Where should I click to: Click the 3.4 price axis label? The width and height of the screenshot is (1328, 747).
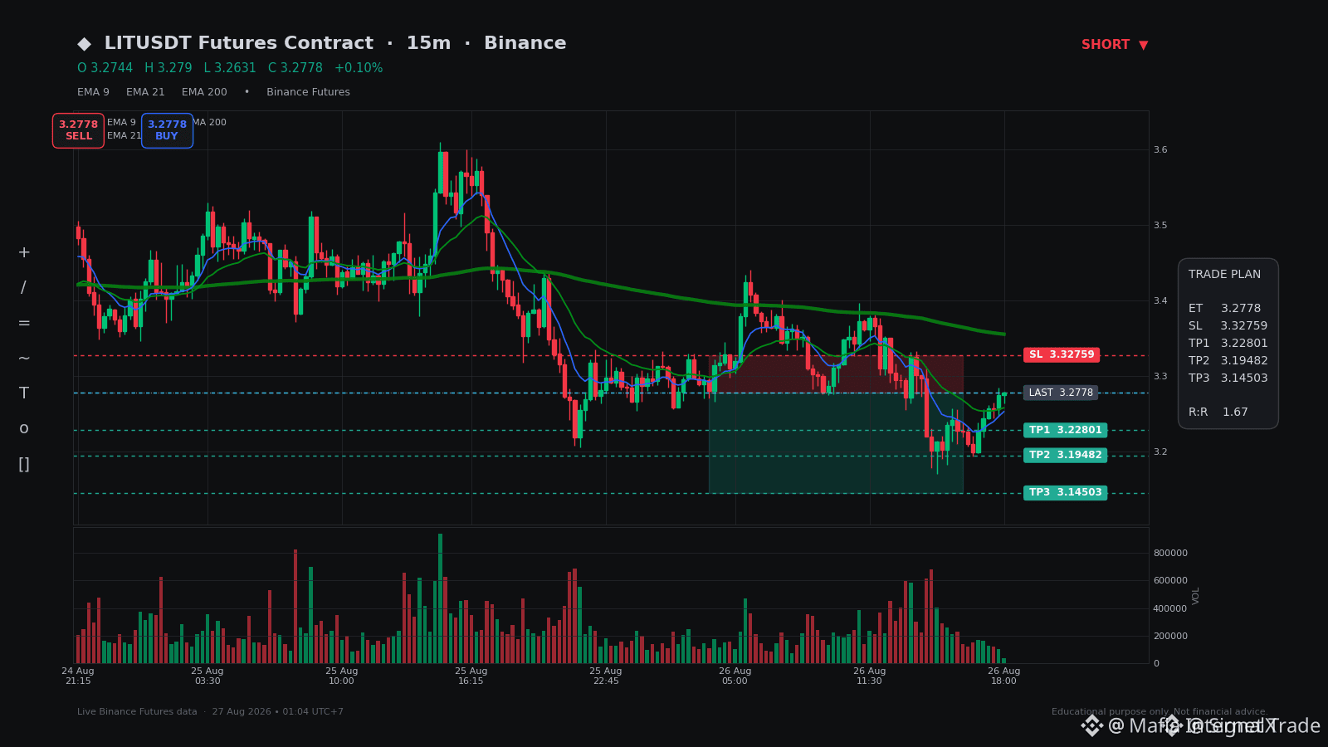click(1160, 301)
